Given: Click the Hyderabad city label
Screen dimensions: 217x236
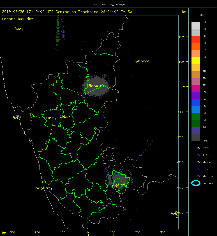Looking at the screenshot, I should (x=142, y=61).
